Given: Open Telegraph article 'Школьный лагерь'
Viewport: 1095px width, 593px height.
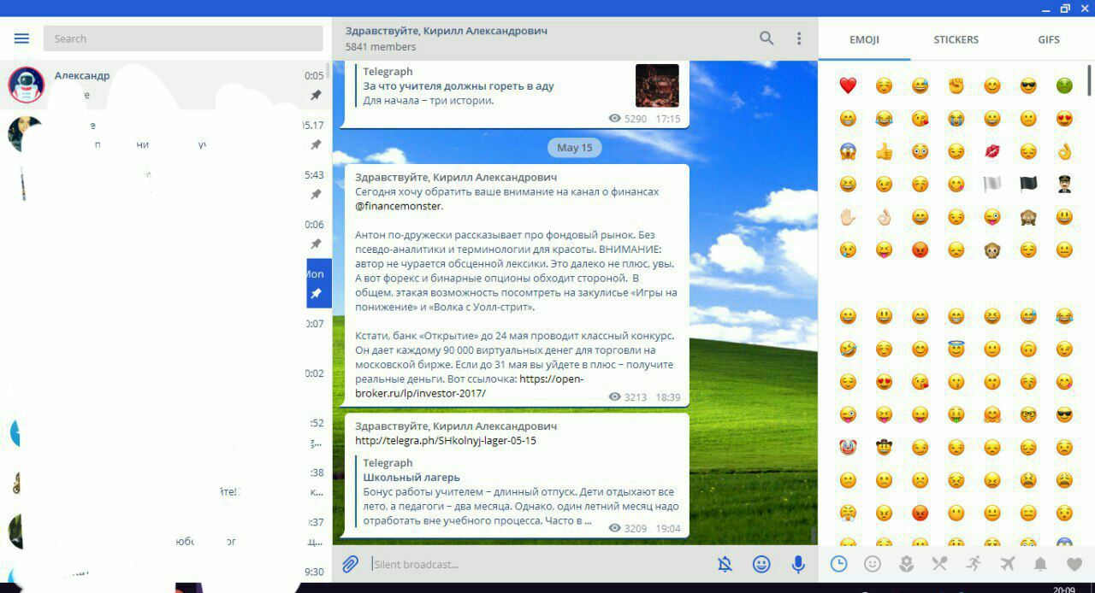Looking at the screenshot, I should click(x=411, y=478).
